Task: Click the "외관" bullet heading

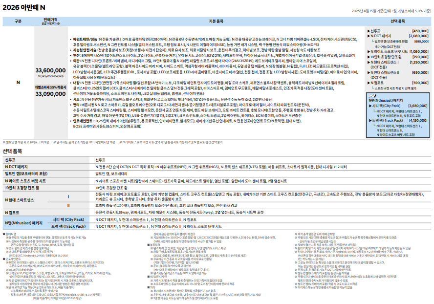Action: click(x=76, y=61)
